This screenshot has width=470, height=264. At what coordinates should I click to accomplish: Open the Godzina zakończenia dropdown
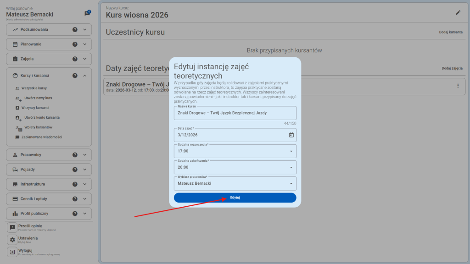coord(291,167)
